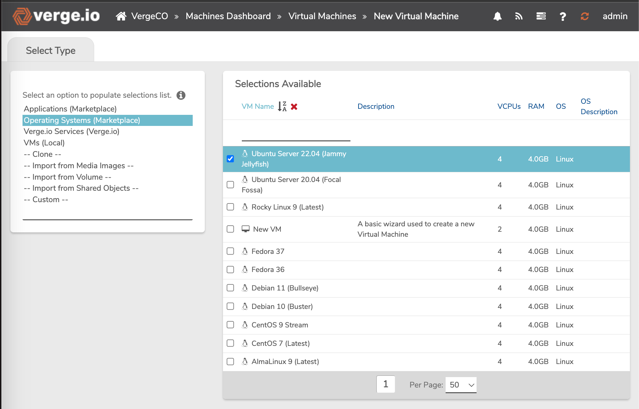Sort by the Description column header

point(376,106)
